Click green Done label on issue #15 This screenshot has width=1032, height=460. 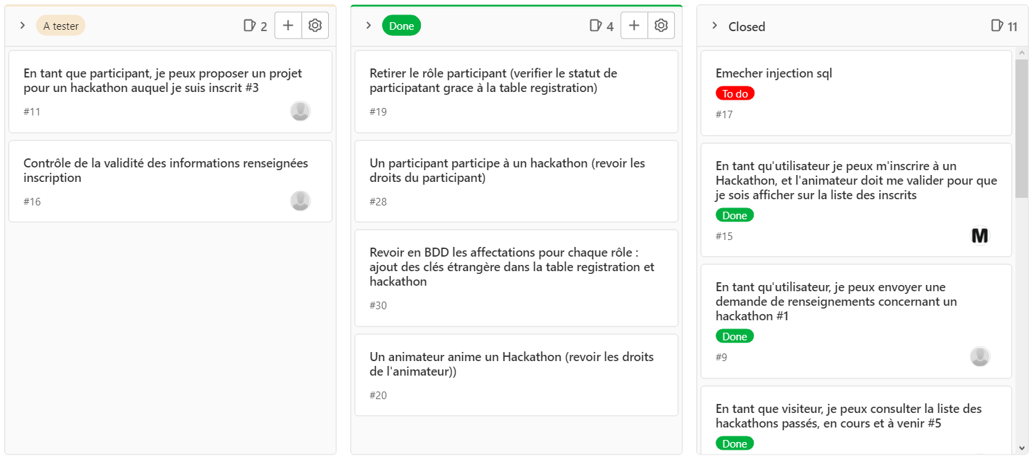coord(734,215)
